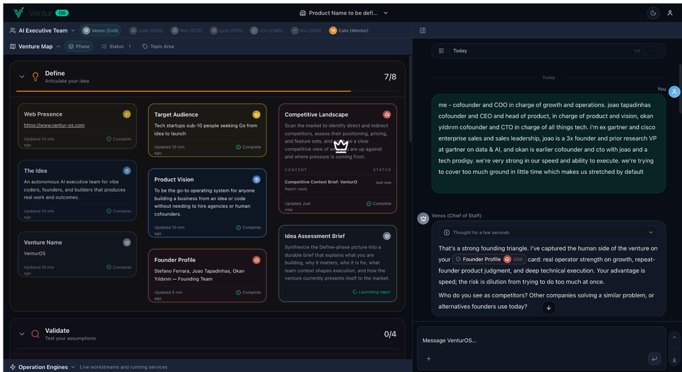Open the user profile icon in header
The image size is (682, 372).
670,13
